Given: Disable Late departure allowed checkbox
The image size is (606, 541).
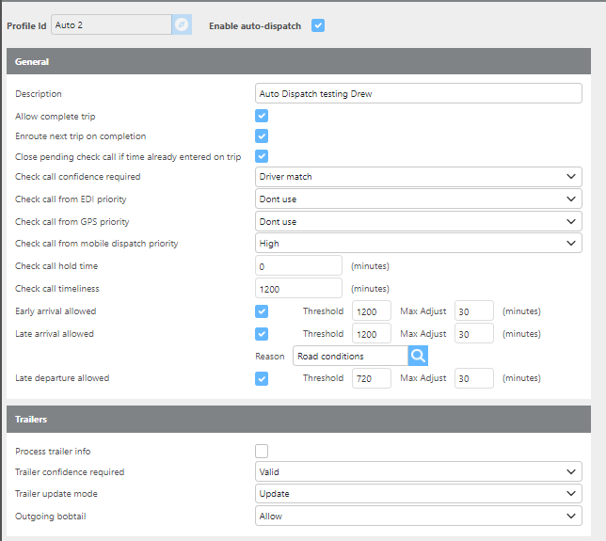Looking at the screenshot, I should click(x=262, y=378).
